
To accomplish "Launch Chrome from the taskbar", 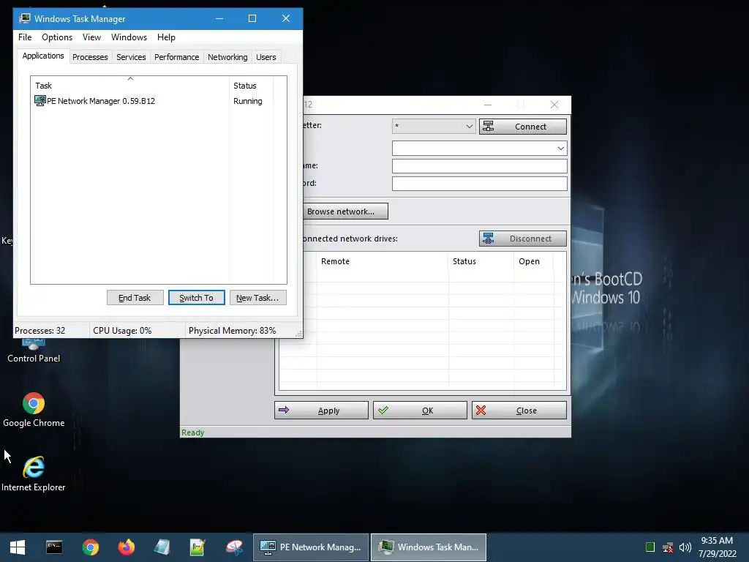I will click(x=90, y=547).
